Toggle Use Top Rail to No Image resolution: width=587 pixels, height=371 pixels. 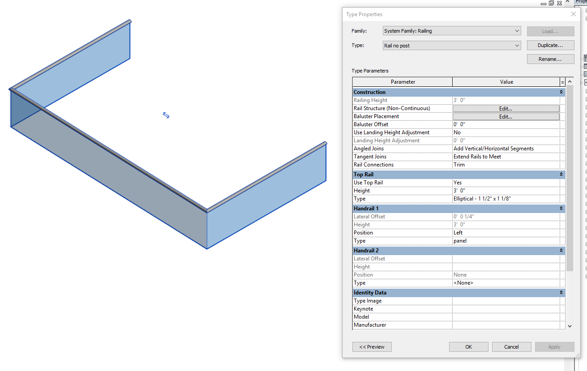pos(506,182)
